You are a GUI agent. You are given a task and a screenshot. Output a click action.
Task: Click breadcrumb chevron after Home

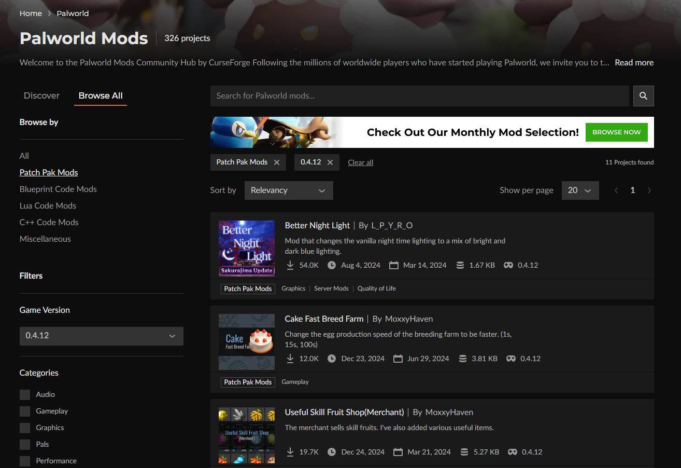pos(49,13)
